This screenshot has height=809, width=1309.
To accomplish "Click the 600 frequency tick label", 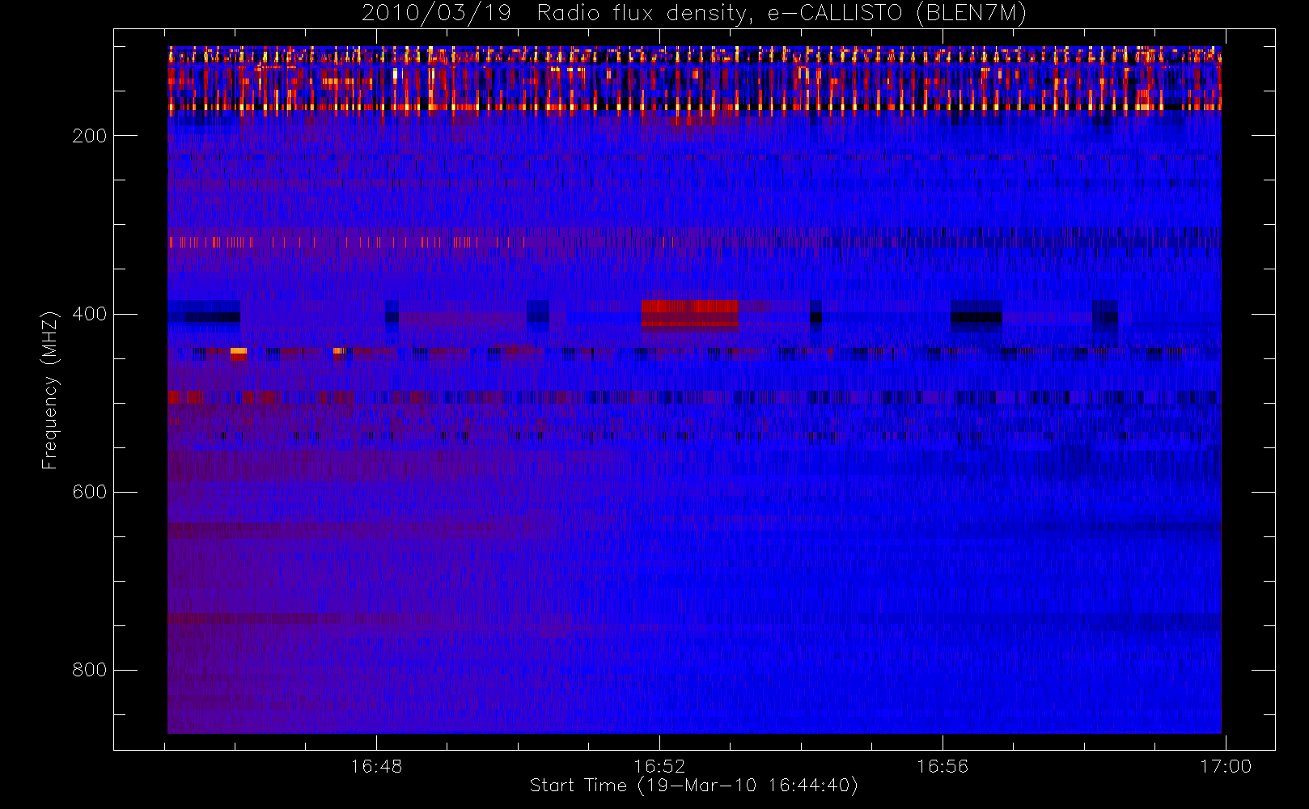I will (89, 492).
